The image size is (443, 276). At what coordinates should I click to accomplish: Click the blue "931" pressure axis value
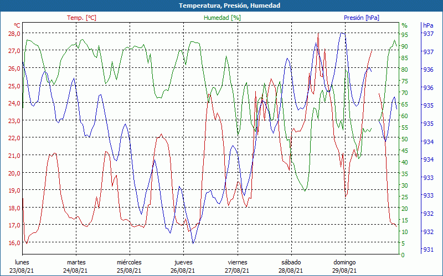[x=428, y=250]
